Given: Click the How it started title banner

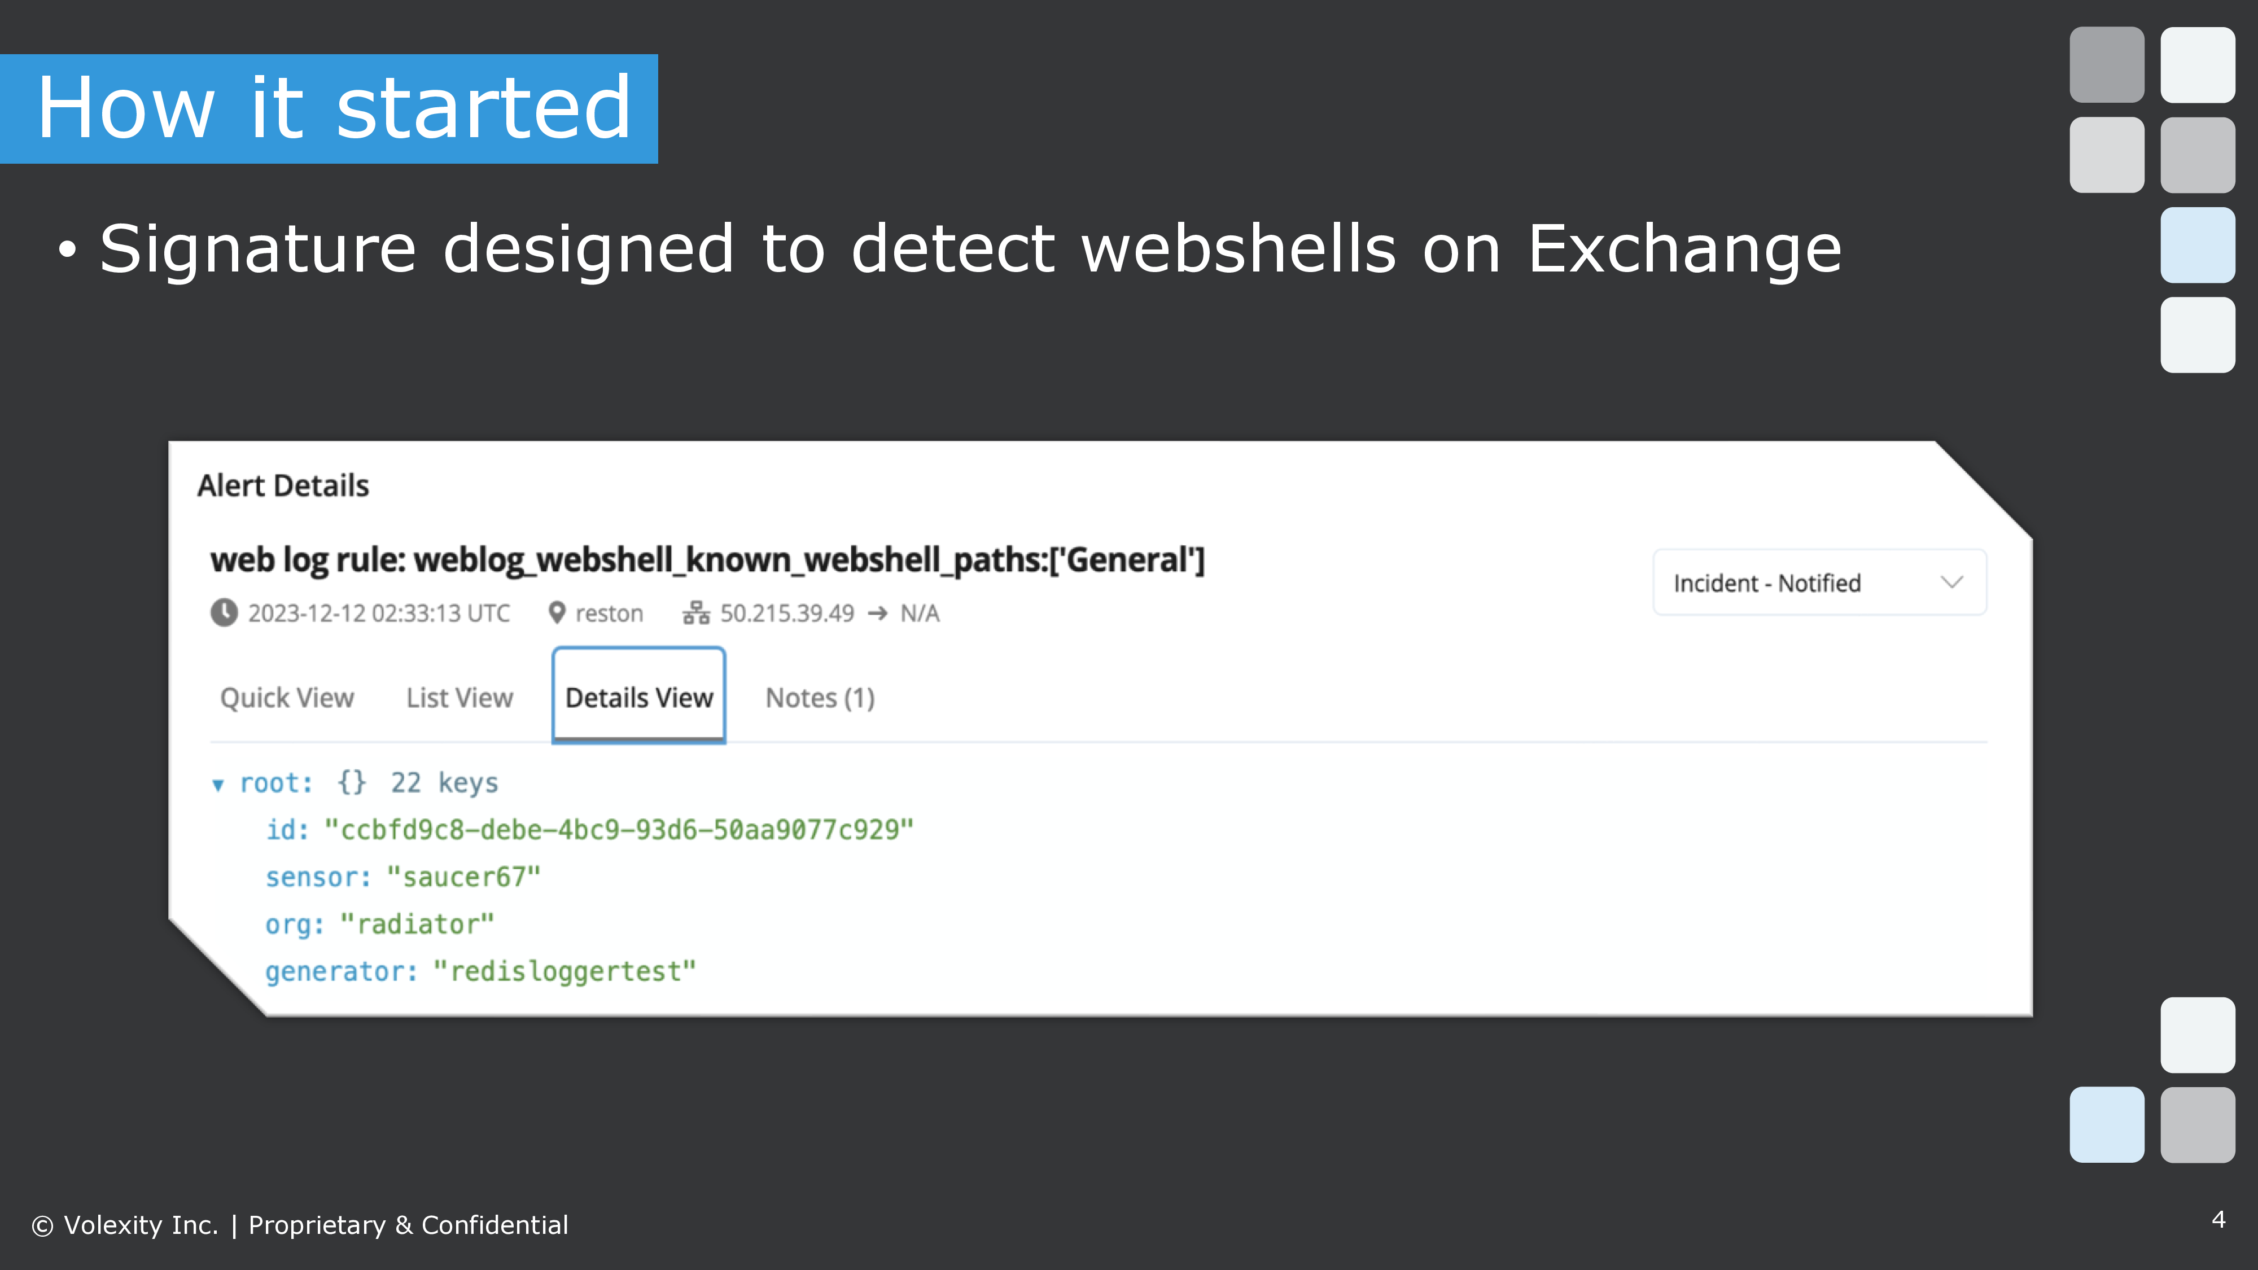Looking at the screenshot, I should [329, 109].
